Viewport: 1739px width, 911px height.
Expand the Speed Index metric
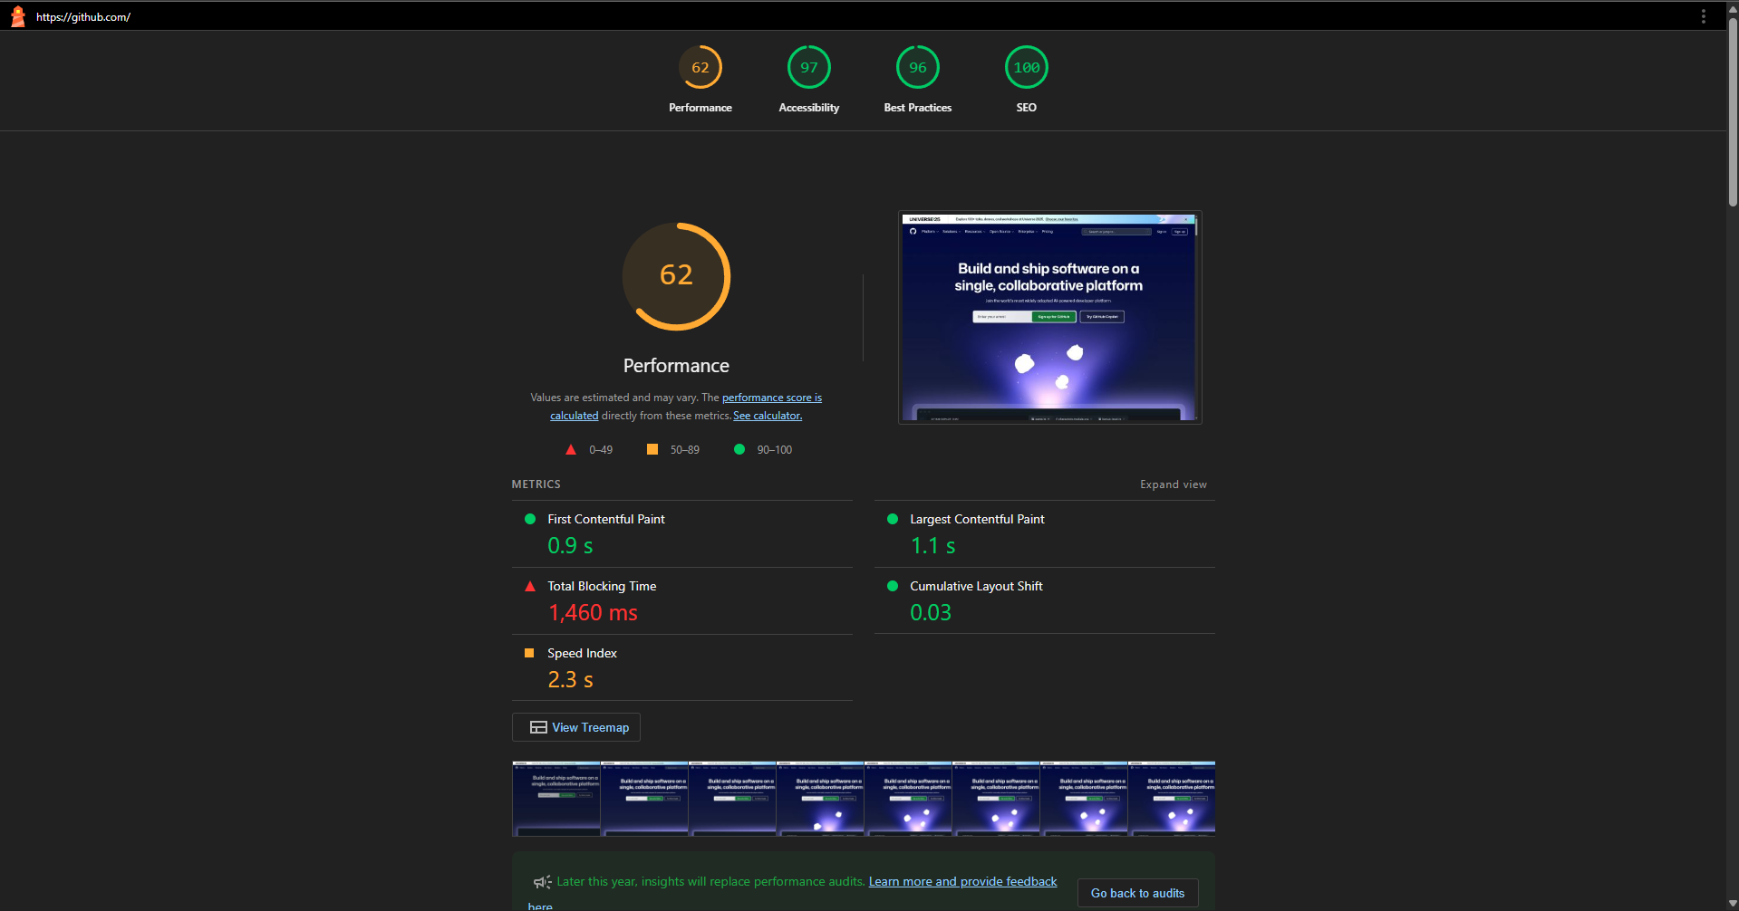point(682,668)
